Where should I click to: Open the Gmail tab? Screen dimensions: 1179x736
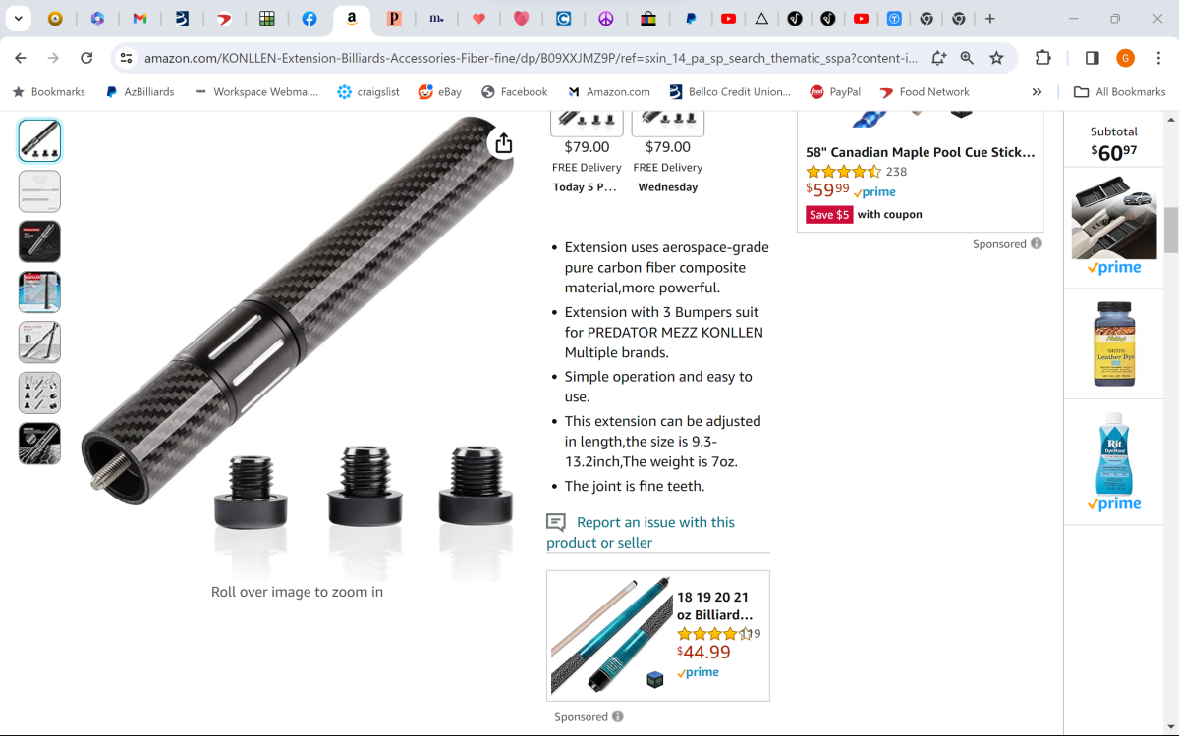click(140, 19)
